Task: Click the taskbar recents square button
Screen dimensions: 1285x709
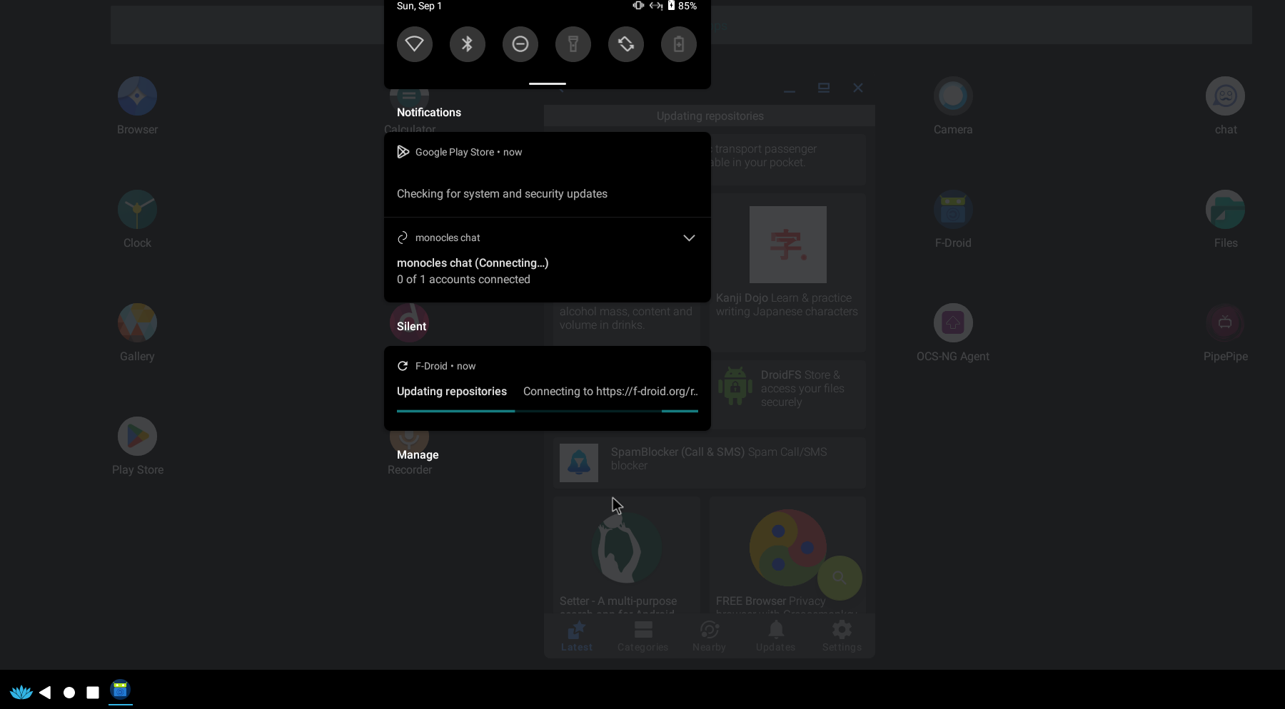Action: [x=93, y=692]
